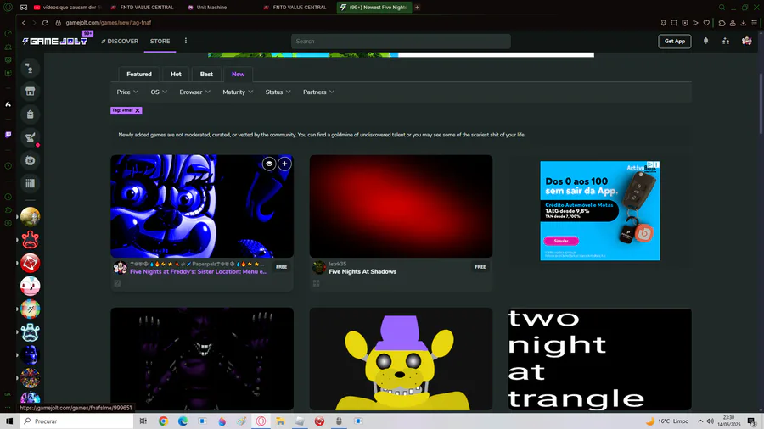
Task: Open the sidebar quests icon with red dot
Action: point(31,137)
